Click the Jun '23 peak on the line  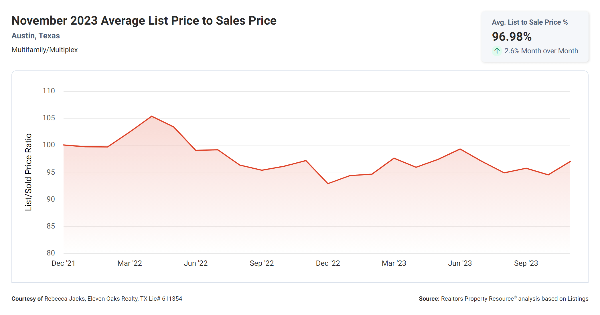tap(460, 149)
